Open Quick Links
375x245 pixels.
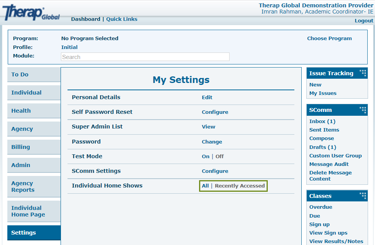point(122,19)
